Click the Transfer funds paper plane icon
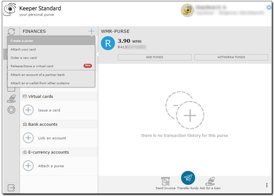This screenshot has height=196, width=274. pyautogui.click(x=188, y=178)
